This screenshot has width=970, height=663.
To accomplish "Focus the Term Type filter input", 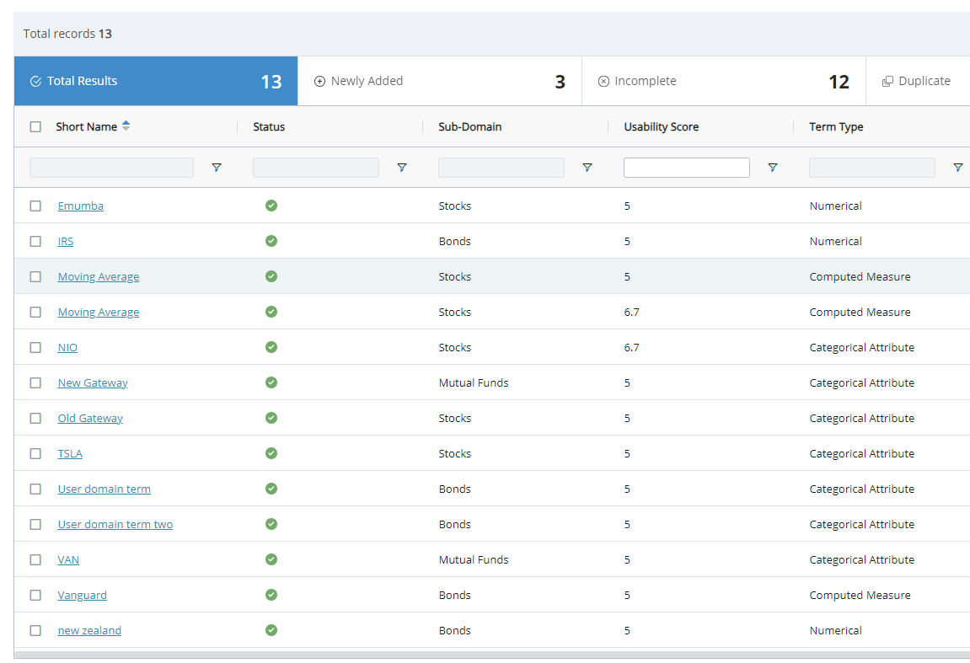I will tap(871, 168).
